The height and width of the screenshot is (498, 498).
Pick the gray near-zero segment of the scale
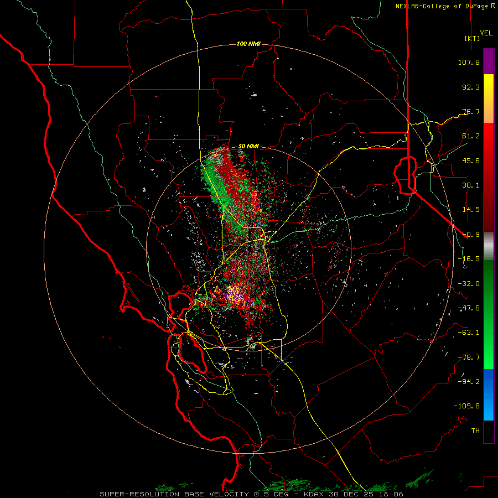pos(489,246)
